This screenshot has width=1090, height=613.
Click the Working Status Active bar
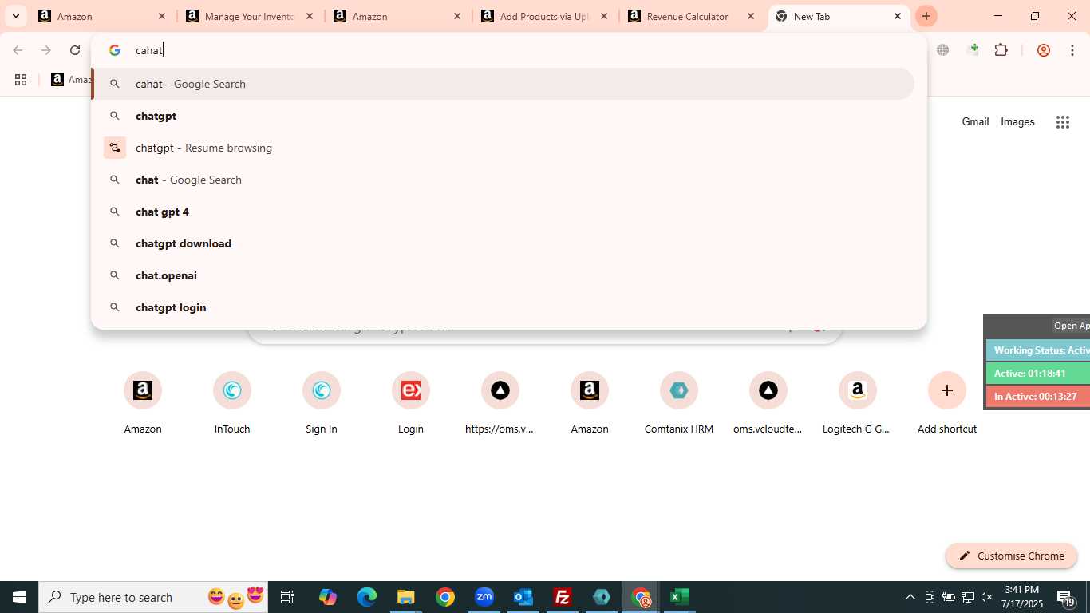tap(1038, 350)
